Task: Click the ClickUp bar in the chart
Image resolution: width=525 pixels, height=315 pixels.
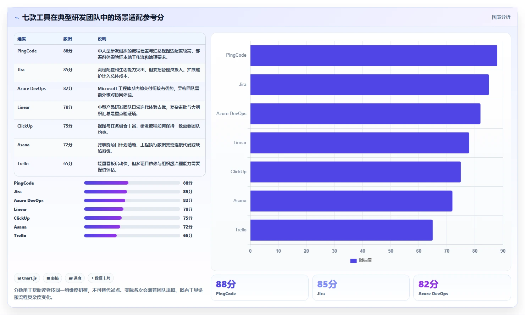Action: pos(355,172)
